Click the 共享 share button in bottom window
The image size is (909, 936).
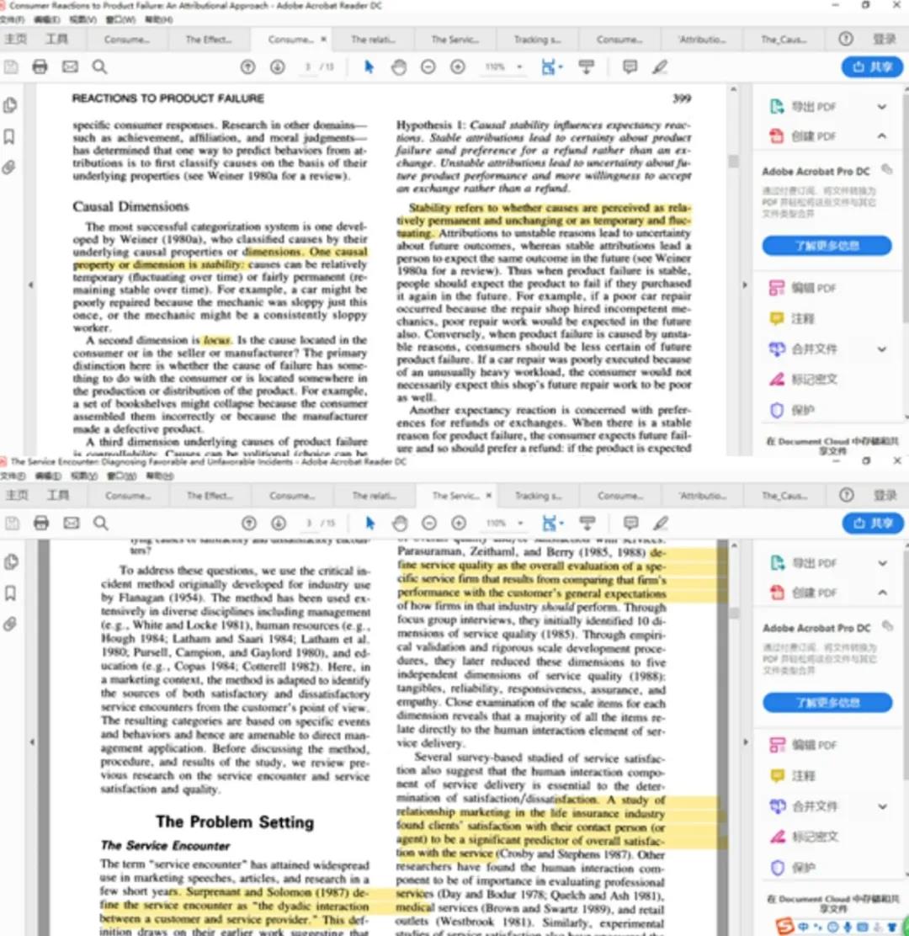(873, 524)
